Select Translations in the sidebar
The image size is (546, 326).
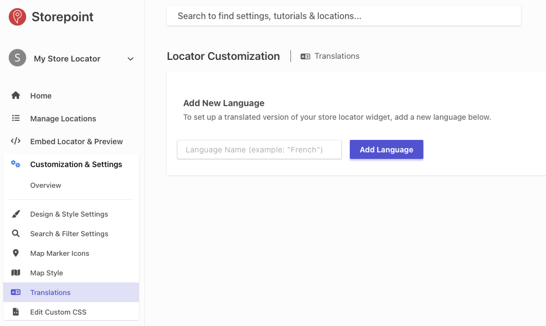coord(51,293)
